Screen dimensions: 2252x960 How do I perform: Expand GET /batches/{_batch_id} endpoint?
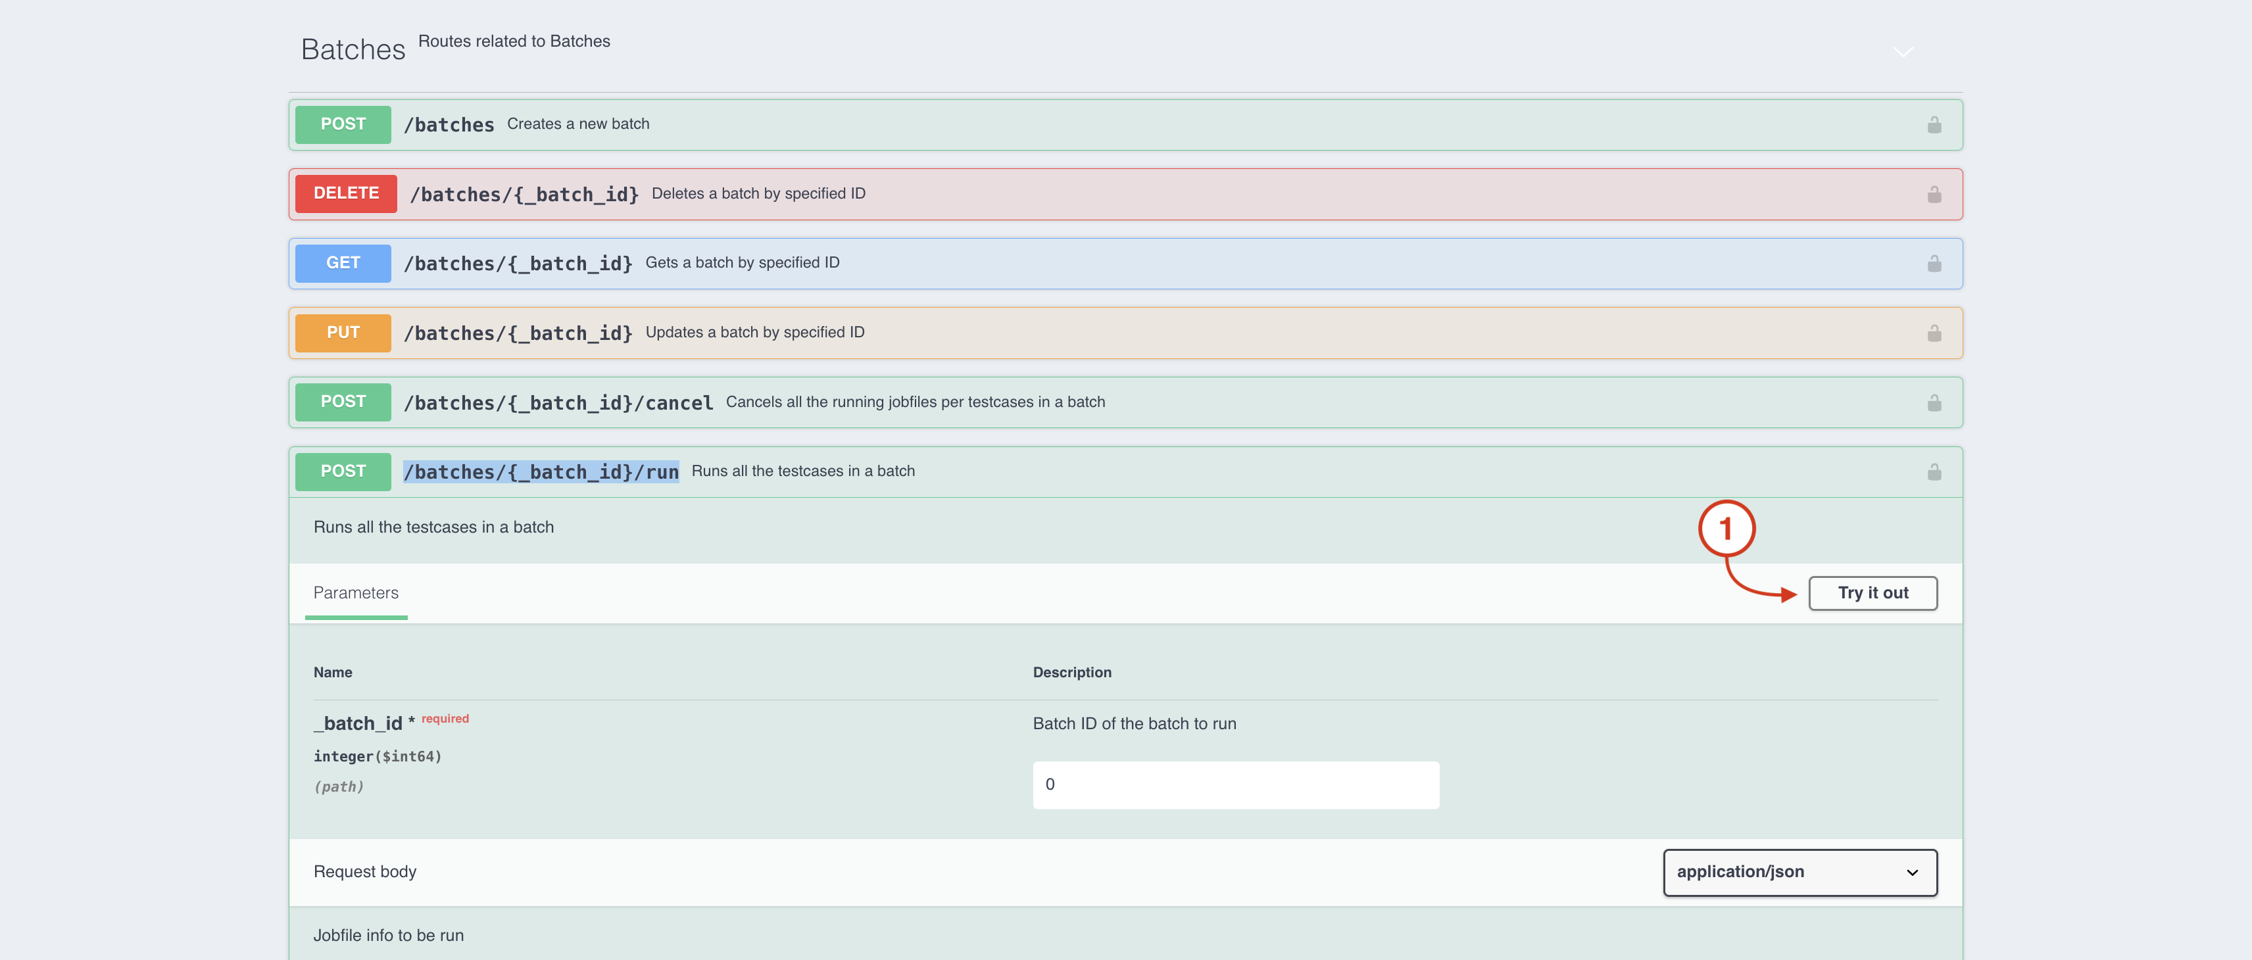coord(1125,263)
